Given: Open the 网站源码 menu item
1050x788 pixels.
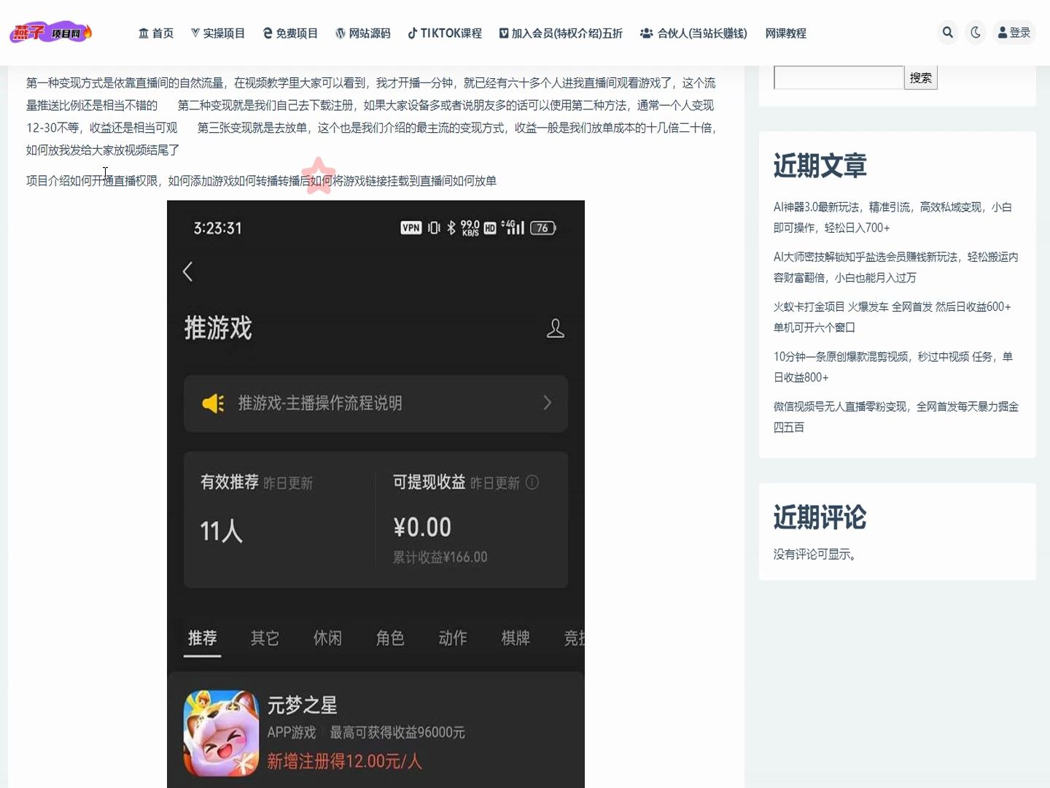Looking at the screenshot, I should coord(363,33).
